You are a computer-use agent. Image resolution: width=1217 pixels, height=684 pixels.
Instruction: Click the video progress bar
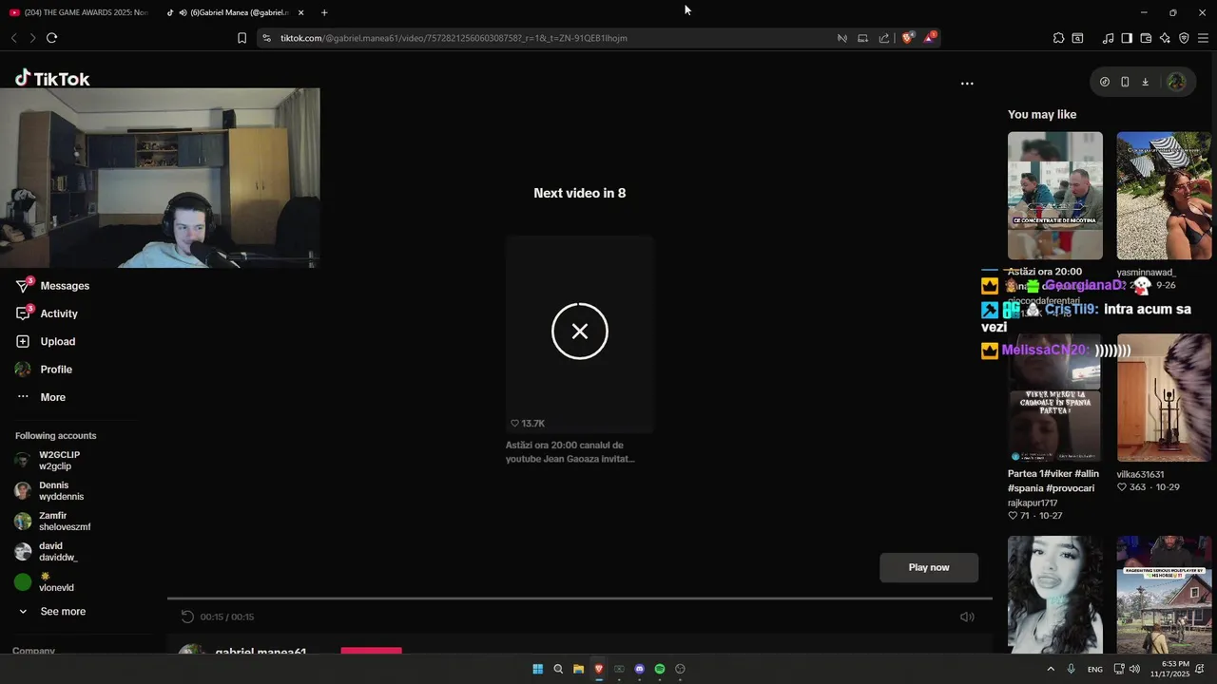point(580,598)
